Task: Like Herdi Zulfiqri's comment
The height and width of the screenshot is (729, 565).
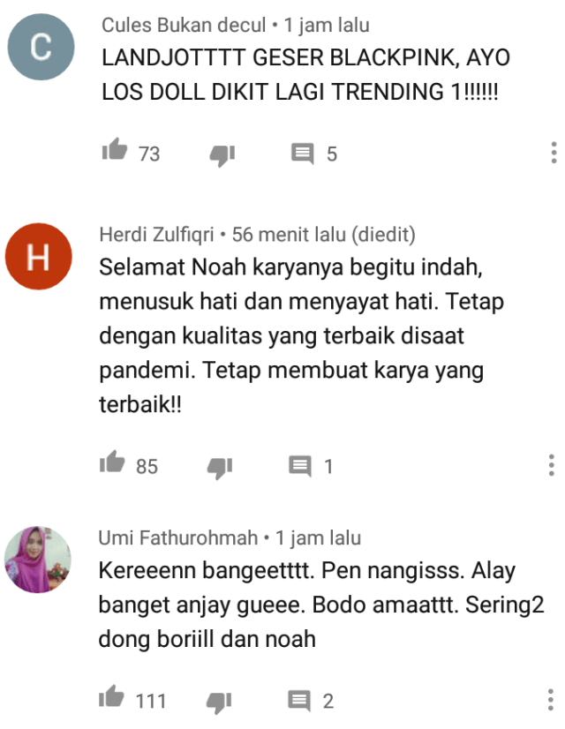Action: (112, 462)
